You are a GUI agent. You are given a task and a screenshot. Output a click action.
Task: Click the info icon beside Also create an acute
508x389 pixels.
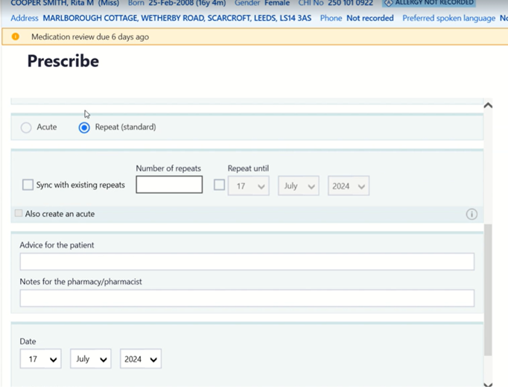(472, 215)
